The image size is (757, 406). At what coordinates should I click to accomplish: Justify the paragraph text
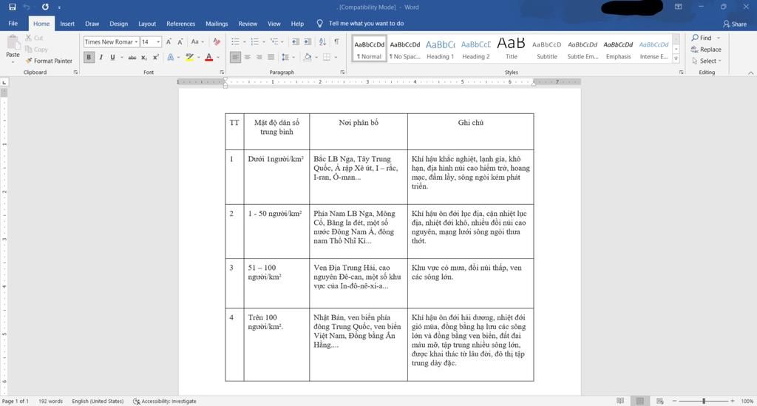coord(271,58)
